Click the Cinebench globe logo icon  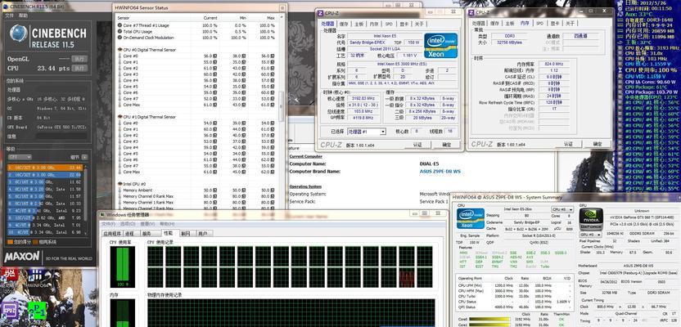click(18, 33)
